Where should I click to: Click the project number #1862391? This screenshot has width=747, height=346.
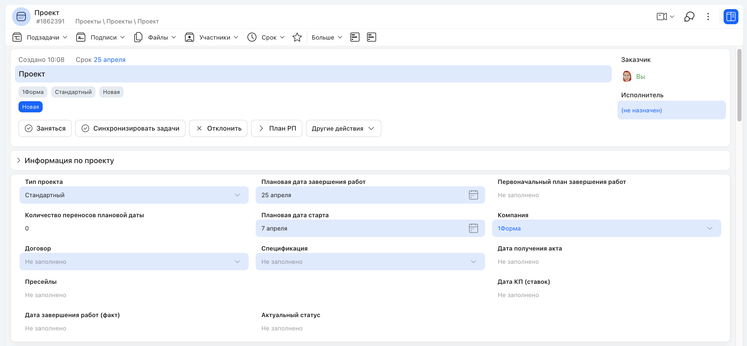coord(50,21)
